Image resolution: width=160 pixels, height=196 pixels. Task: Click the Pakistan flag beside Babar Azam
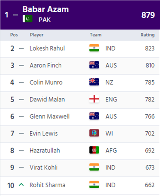pos(27,19)
